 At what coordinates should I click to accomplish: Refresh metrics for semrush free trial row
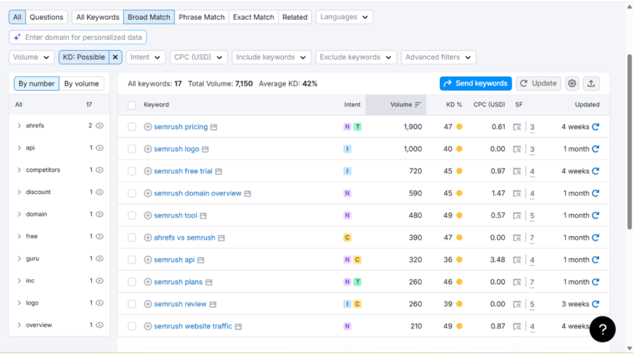pyautogui.click(x=596, y=171)
